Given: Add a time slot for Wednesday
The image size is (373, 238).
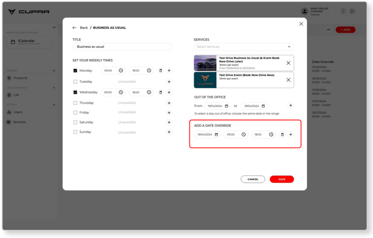Looking at the screenshot, I should (x=169, y=92).
